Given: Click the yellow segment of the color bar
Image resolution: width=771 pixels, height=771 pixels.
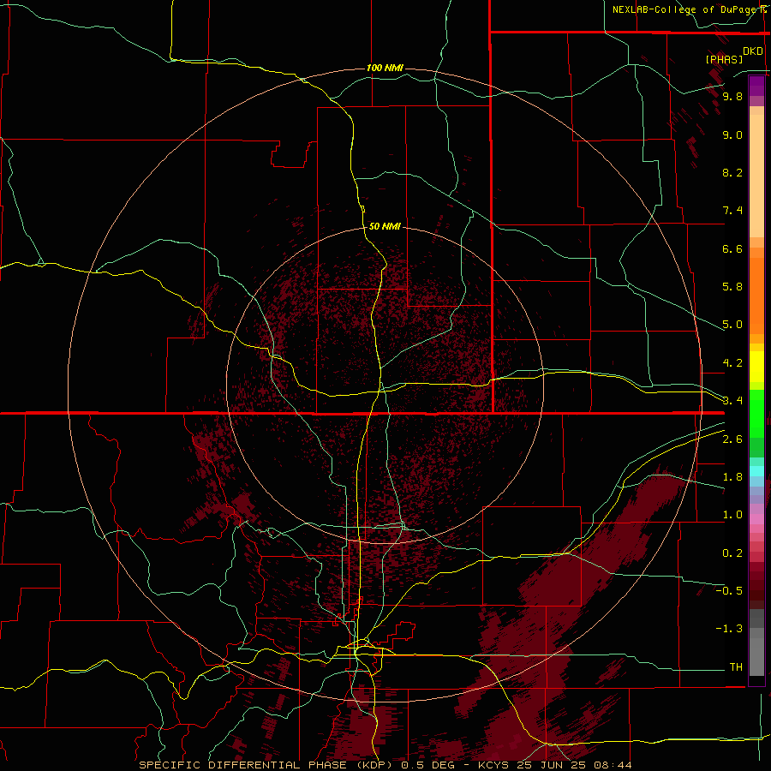Looking at the screenshot, I should click(756, 367).
